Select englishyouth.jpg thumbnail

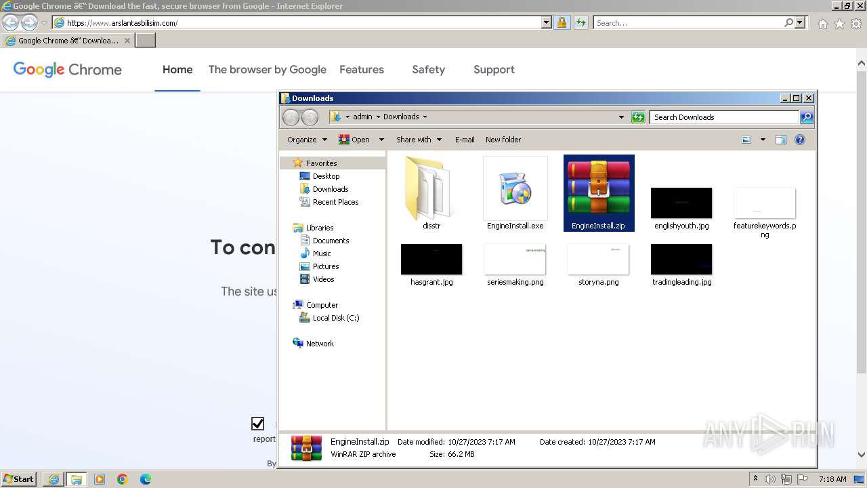pos(681,203)
